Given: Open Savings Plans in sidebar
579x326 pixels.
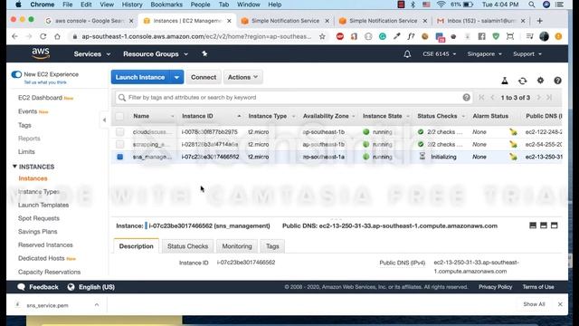Looking at the screenshot, I should [x=38, y=232].
